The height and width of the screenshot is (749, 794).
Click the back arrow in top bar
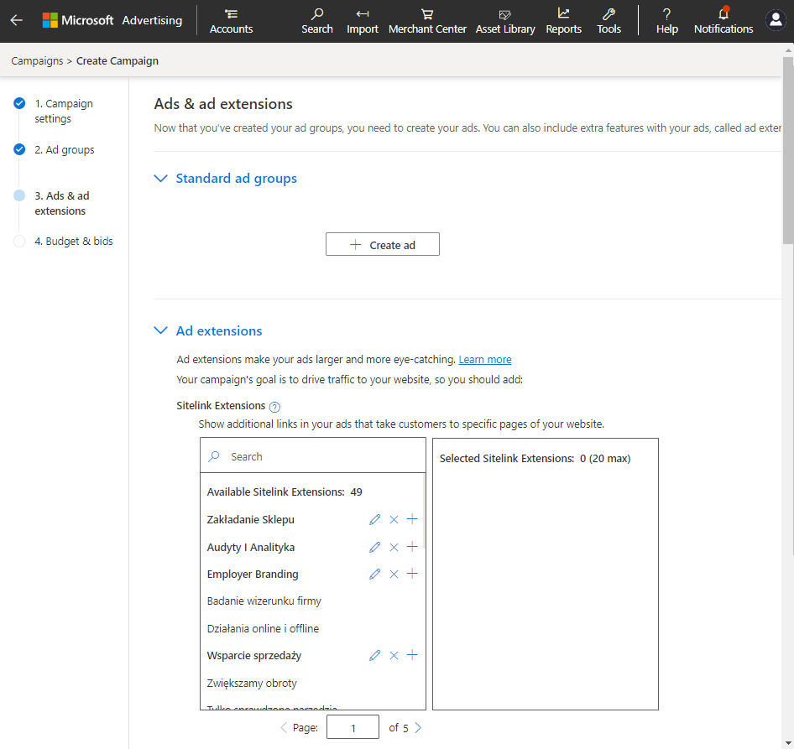point(17,20)
